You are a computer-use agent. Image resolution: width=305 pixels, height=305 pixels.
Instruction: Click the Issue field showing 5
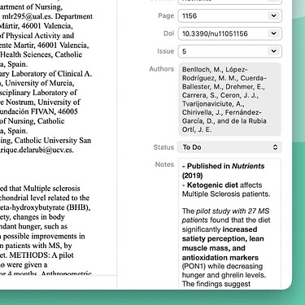click(x=229, y=51)
